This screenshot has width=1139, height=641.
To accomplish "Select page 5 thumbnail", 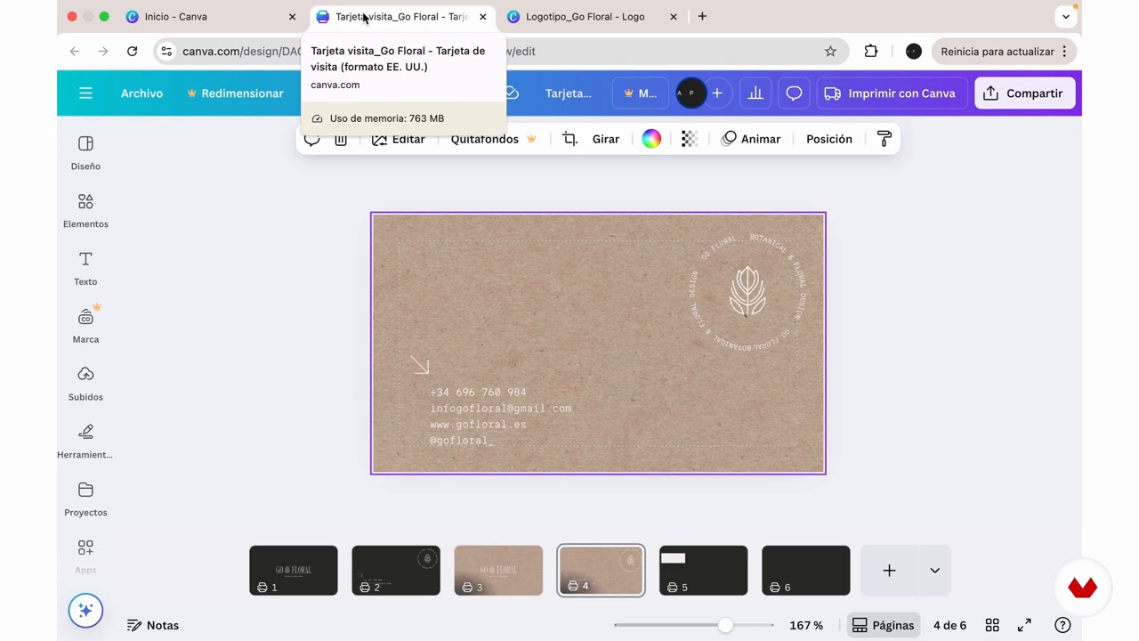I will point(703,571).
